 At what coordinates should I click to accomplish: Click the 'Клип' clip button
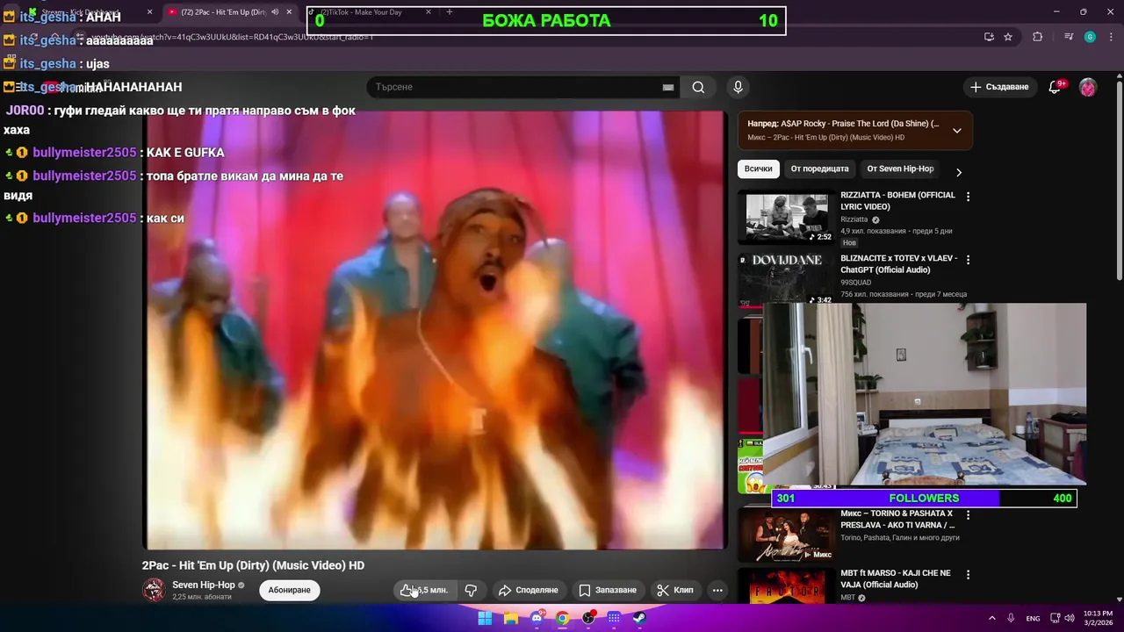(675, 590)
